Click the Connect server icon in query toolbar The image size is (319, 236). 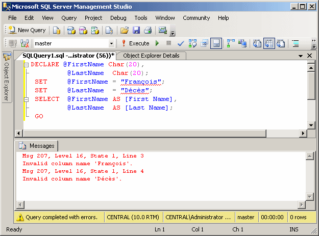[13, 43]
